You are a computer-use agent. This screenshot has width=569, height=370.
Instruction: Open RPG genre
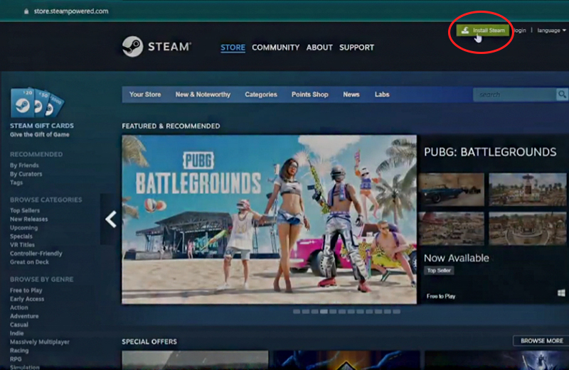pyautogui.click(x=16, y=359)
